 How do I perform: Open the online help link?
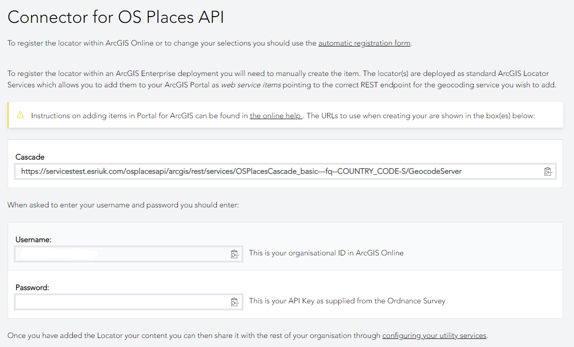(276, 115)
